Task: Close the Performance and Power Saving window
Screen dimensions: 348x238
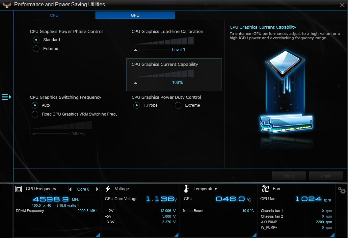Action: 342,5
